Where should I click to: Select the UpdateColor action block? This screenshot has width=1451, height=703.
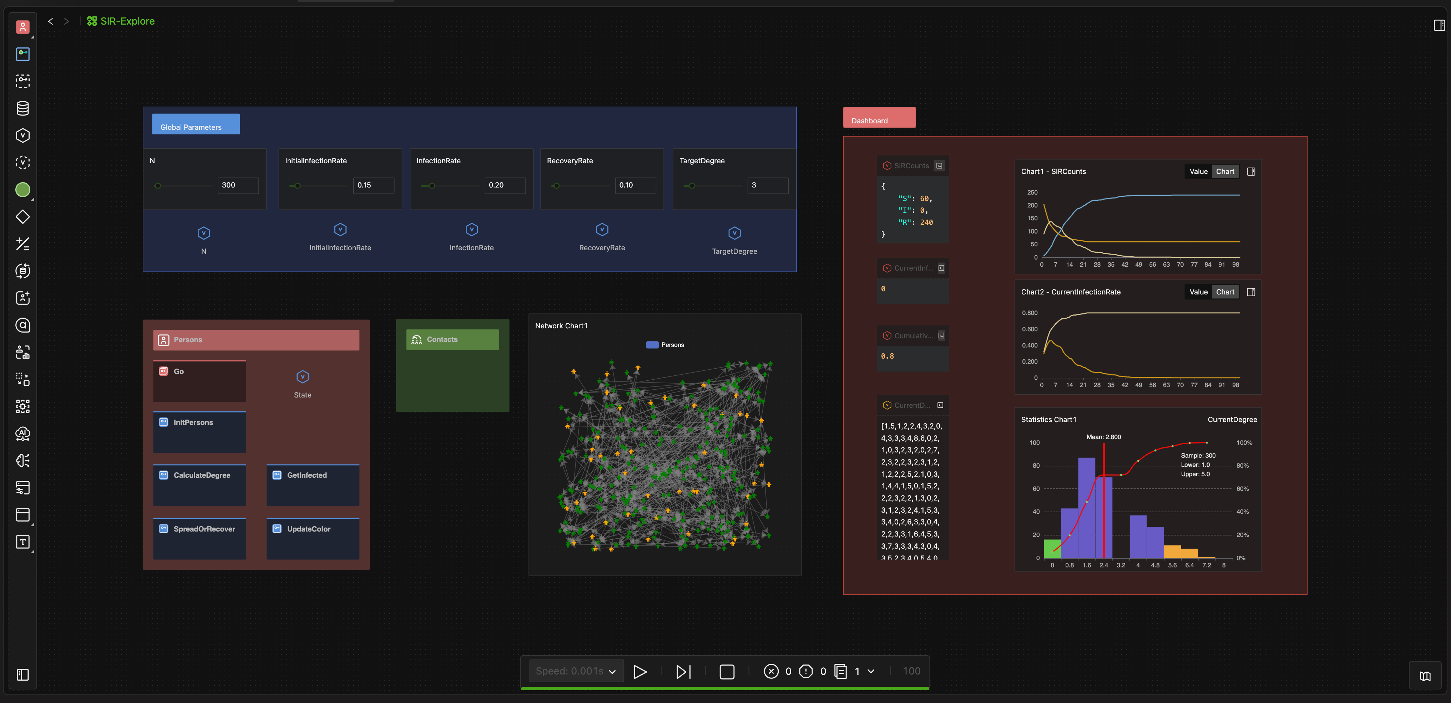313,539
